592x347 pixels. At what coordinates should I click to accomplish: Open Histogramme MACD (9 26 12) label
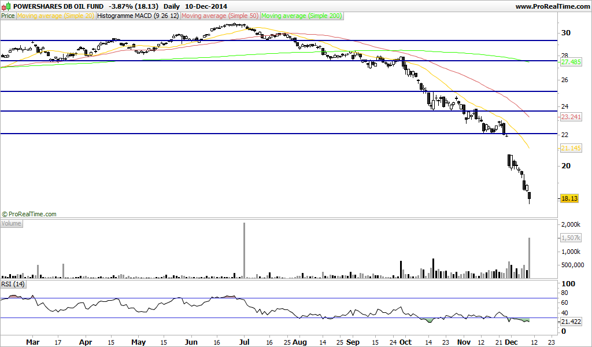click(x=138, y=16)
